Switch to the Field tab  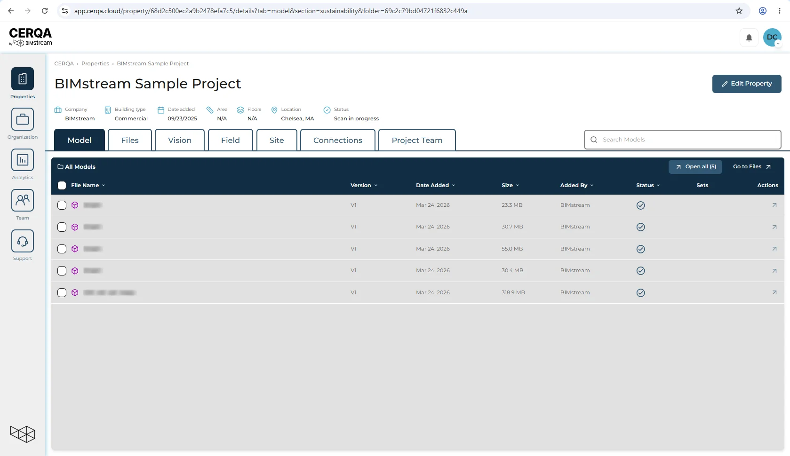click(231, 140)
